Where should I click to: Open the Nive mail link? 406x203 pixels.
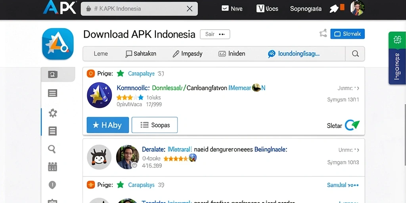pos(232,9)
